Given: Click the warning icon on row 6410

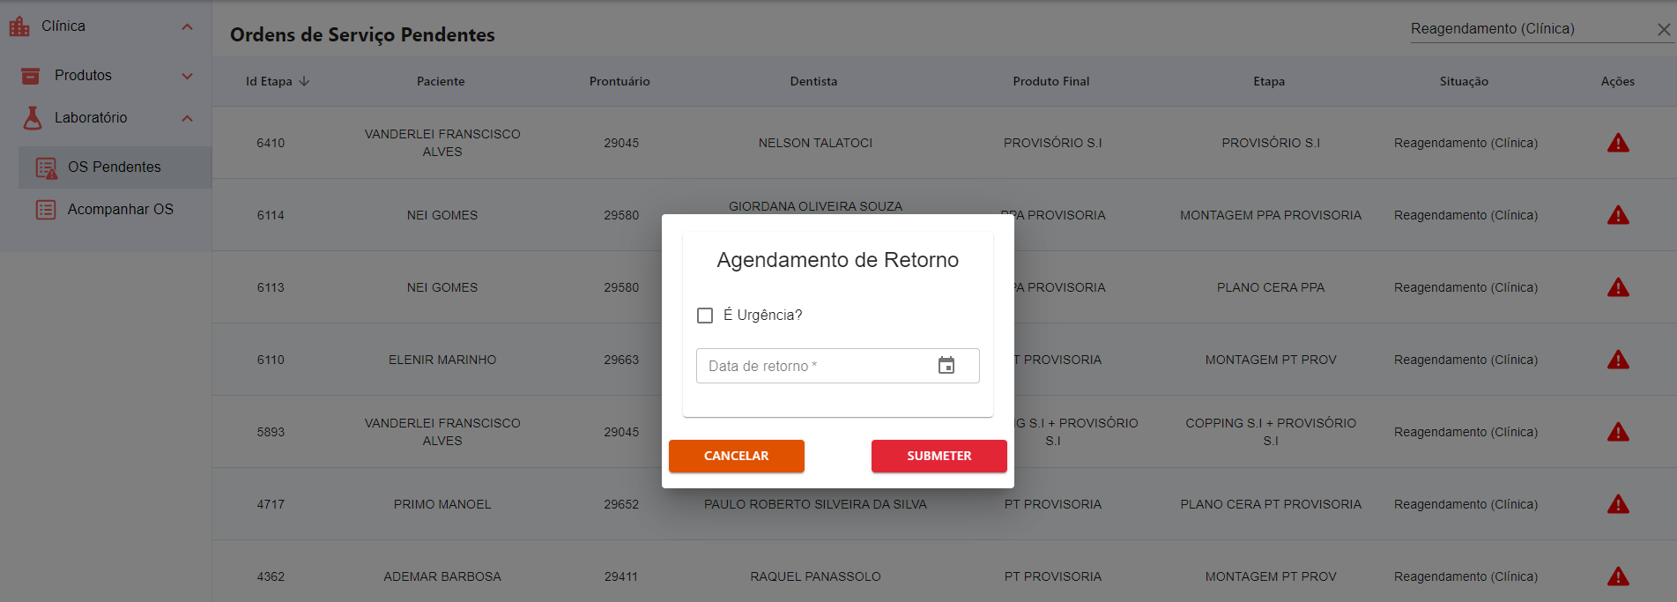Looking at the screenshot, I should click(x=1619, y=142).
